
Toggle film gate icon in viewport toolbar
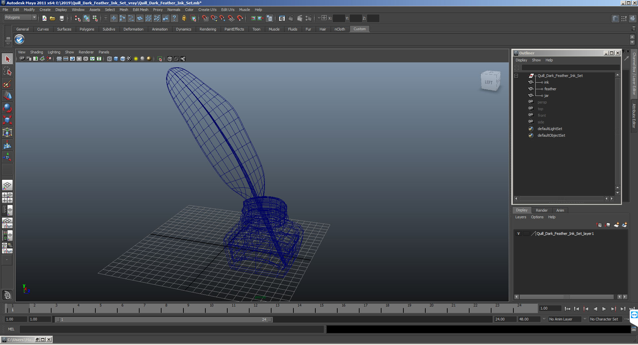click(x=66, y=59)
